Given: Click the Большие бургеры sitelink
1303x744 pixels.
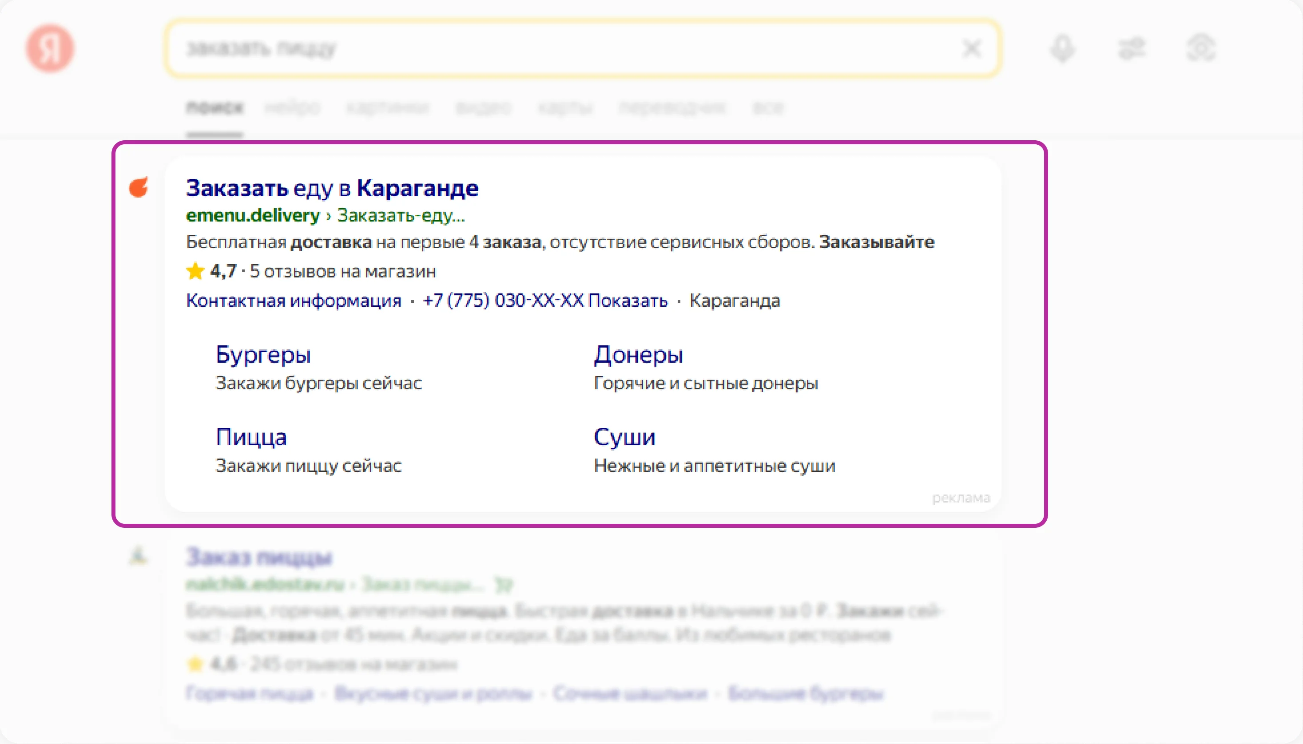Looking at the screenshot, I should (806, 693).
